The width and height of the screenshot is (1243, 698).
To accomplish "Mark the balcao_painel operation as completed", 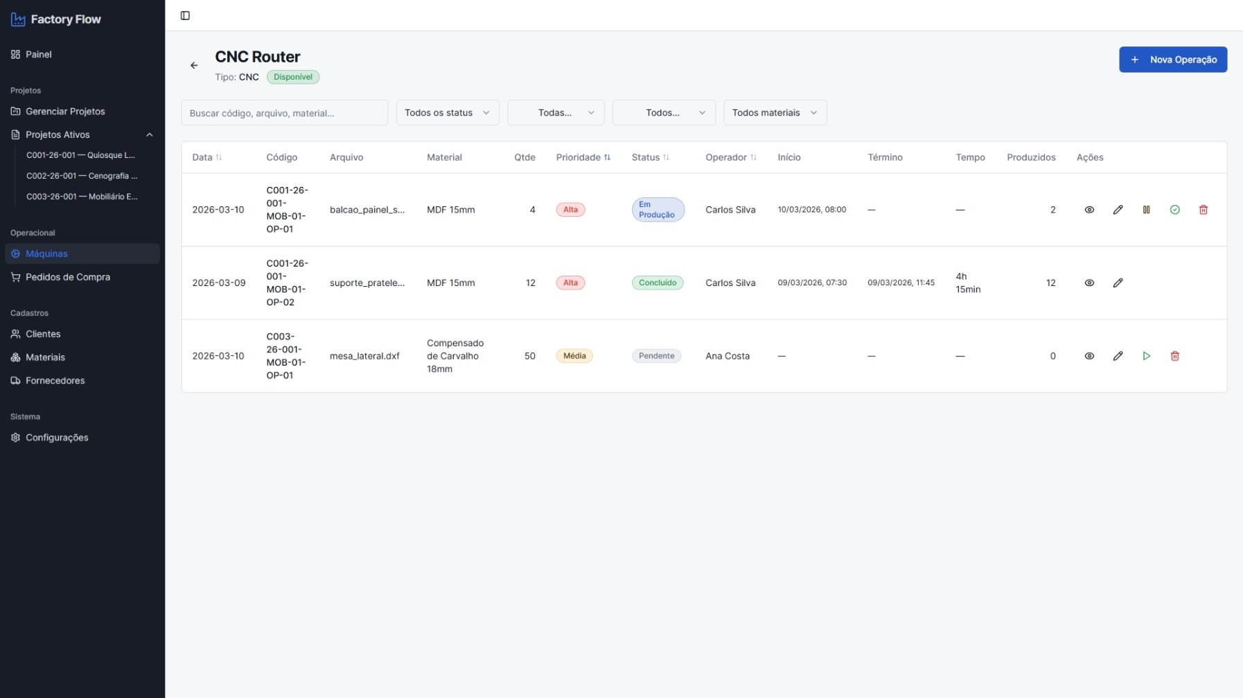I will (x=1174, y=210).
